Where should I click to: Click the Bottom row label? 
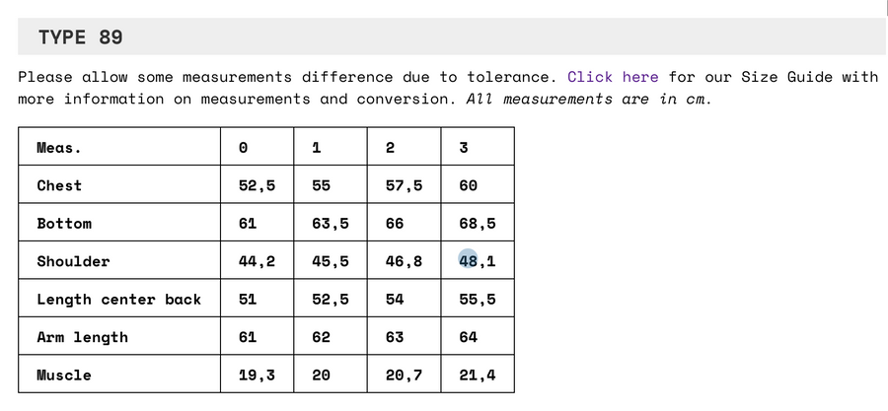tap(64, 224)
